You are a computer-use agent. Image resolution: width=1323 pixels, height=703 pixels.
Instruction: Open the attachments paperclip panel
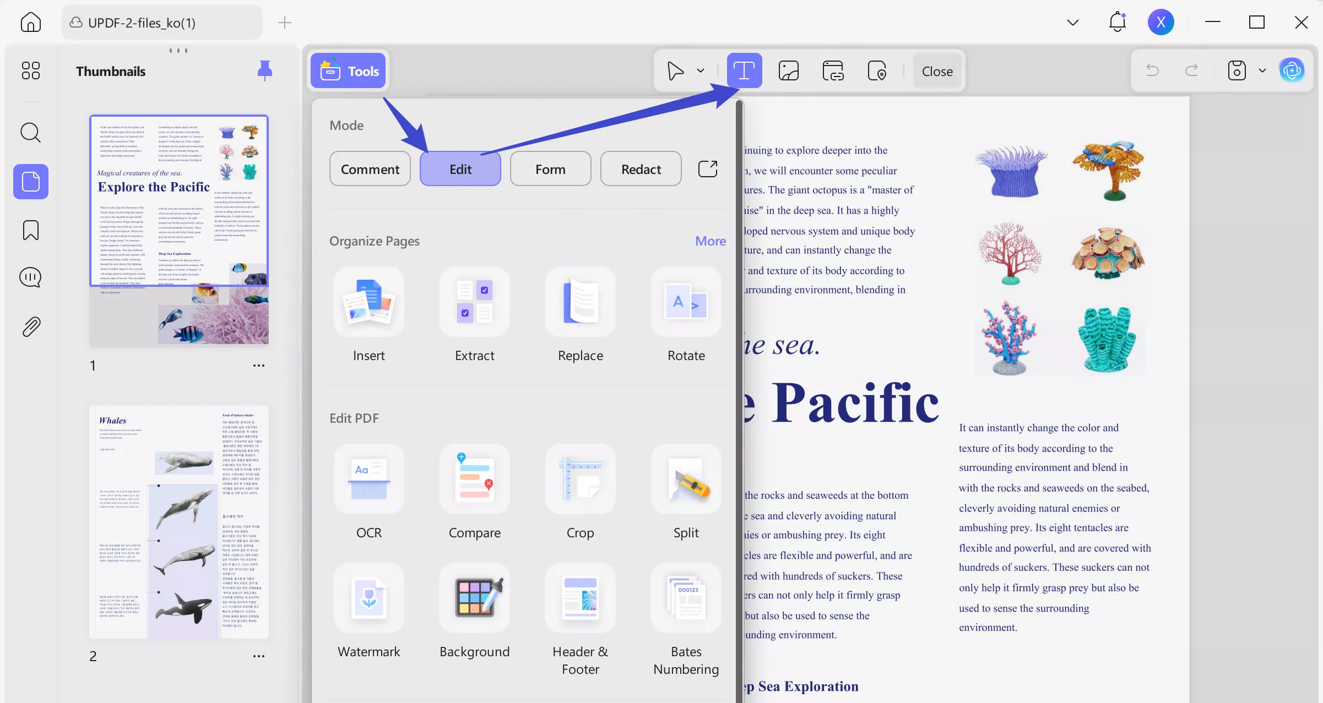31,326
